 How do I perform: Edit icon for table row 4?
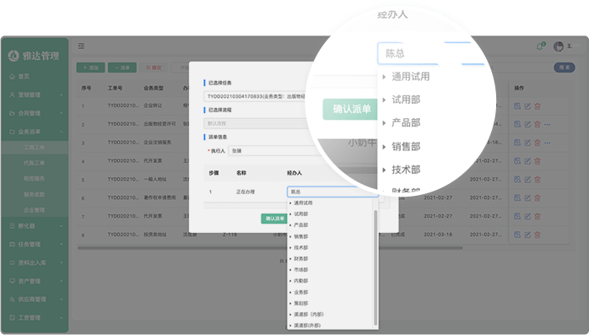pyautogui.click(x=527, y=161)
